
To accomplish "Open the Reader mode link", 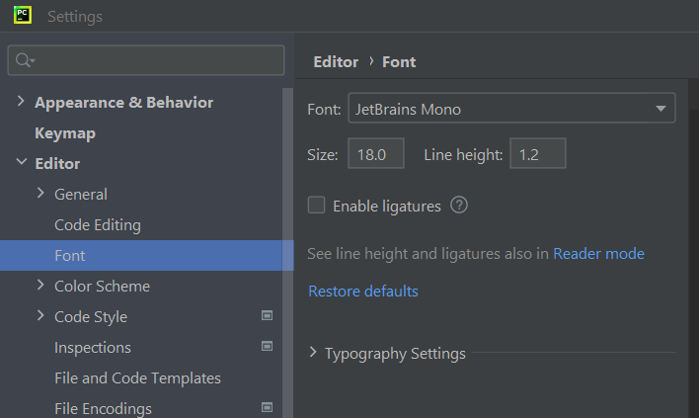I will point(598,254).
